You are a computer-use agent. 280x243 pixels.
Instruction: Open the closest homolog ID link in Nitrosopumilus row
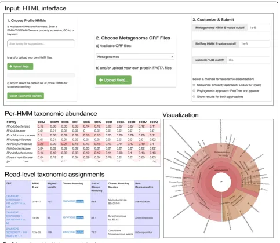pyautogui.click(x=68, y=232)
